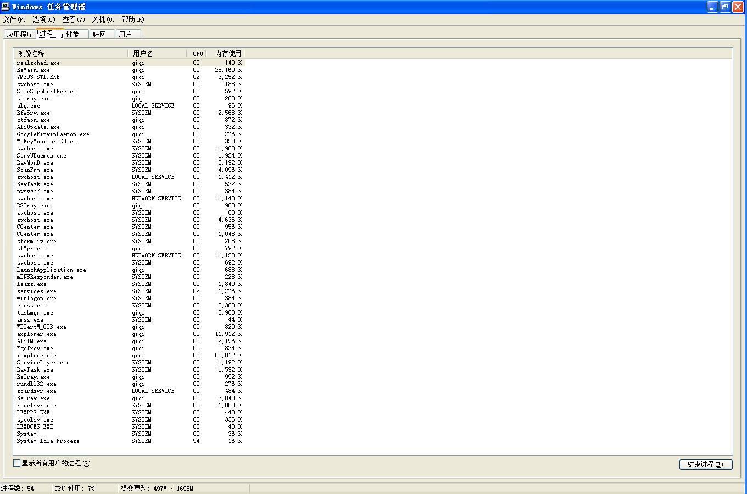Select the stormliv.exe process

tap(129, 242)
